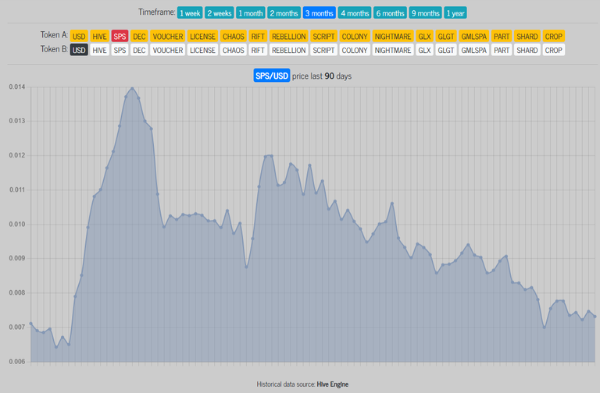
Task: Choose GLX as Token B
Action: pyautogui.click(x=425, y=50)
